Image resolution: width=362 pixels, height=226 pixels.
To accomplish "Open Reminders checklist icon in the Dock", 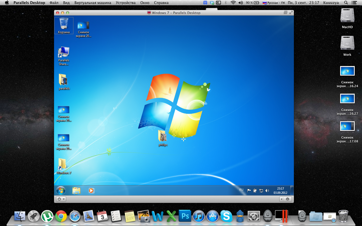I will 116,216.
